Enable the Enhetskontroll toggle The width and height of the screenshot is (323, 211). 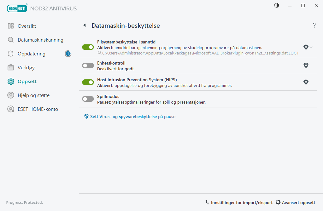pos(88,65)
